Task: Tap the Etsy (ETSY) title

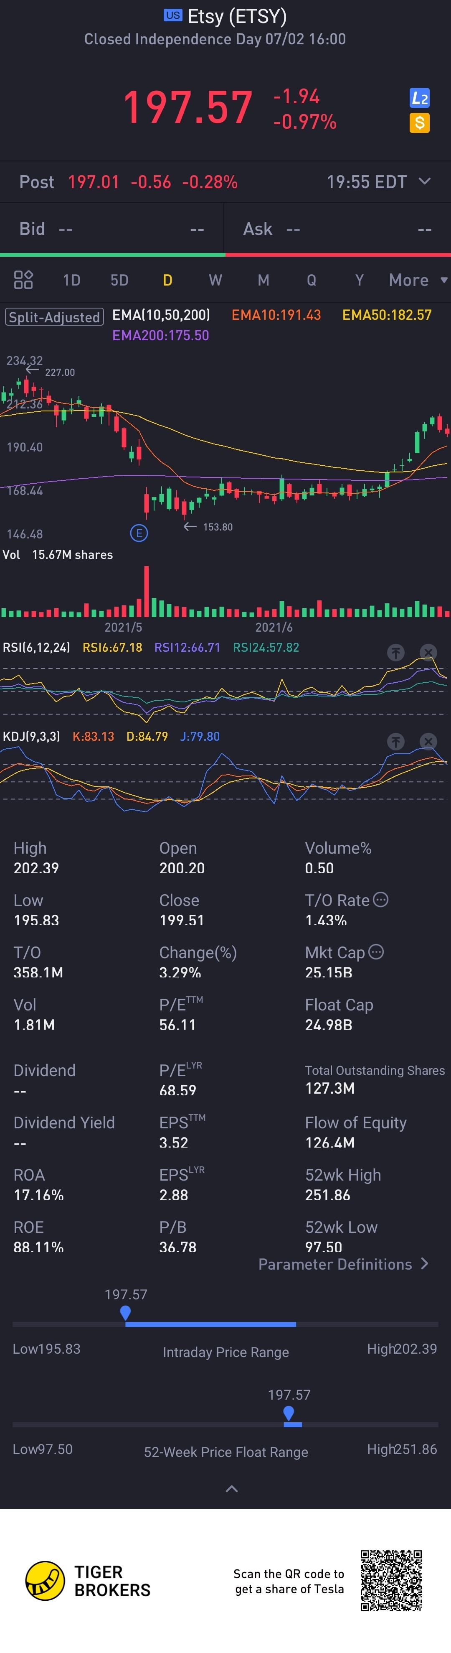Action: tap(237, 16)
